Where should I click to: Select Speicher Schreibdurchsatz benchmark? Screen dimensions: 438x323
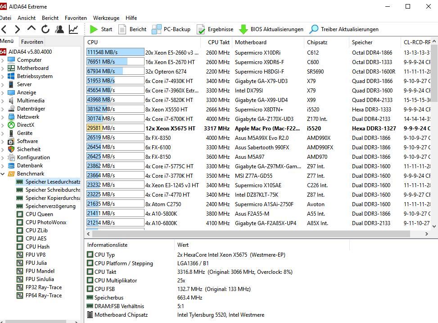(x=48, y=190)
